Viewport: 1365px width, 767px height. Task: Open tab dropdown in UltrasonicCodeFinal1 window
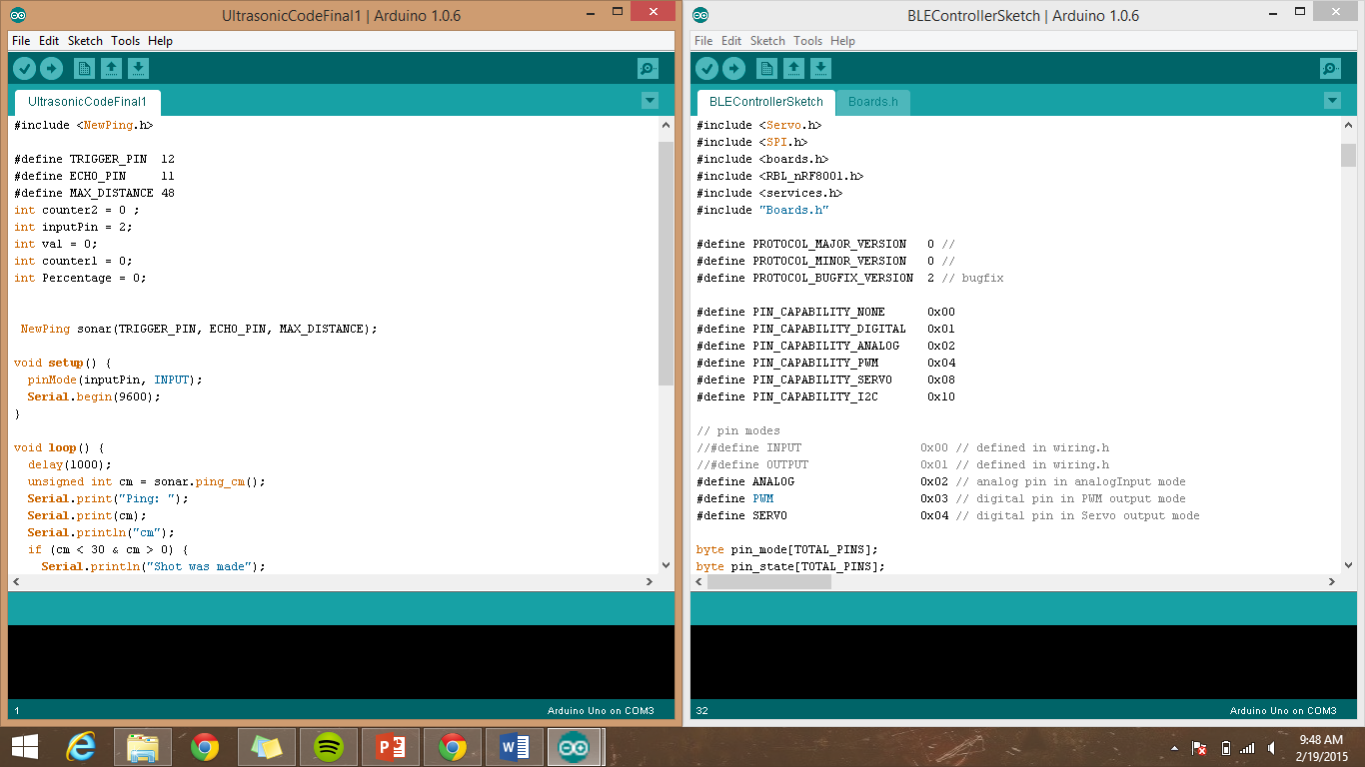tap(650, 100)
